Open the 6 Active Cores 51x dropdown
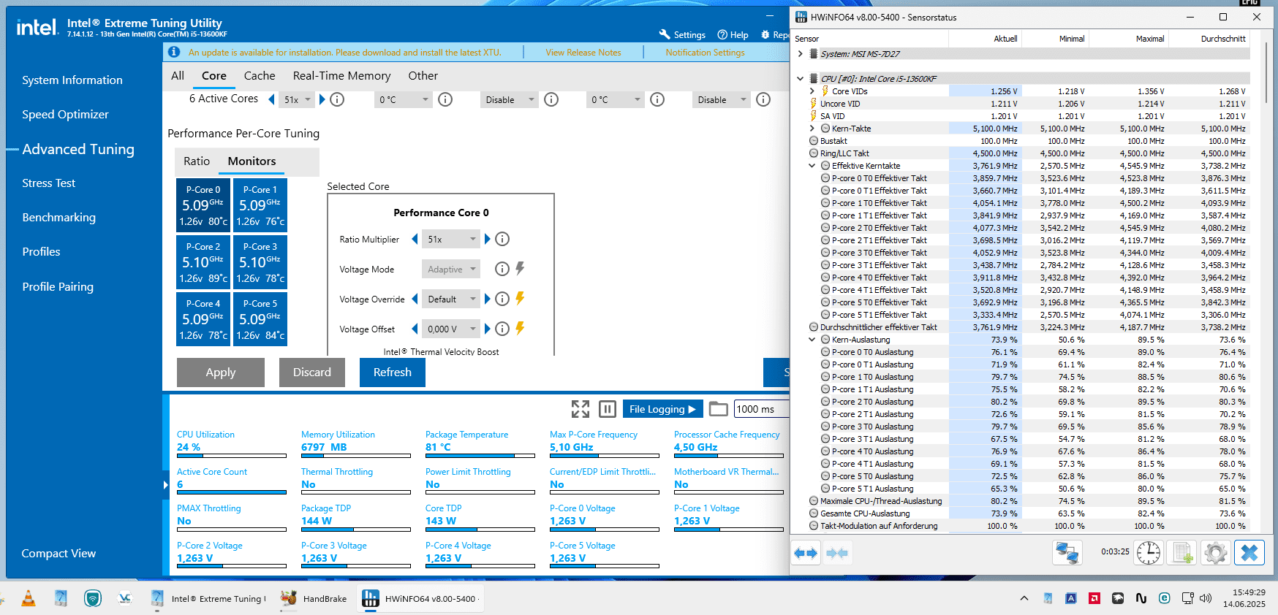 298,99
